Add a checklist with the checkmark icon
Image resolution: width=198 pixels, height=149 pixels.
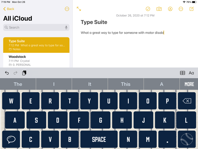pos(148,9)
